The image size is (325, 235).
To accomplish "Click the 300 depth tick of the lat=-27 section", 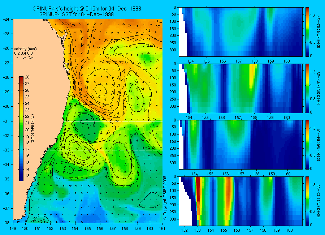I will tap(173, 50).
